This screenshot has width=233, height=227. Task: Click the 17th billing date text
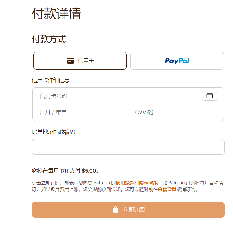[65, 171]
